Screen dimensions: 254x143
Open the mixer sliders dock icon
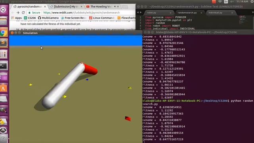click(x=4, y=54)
